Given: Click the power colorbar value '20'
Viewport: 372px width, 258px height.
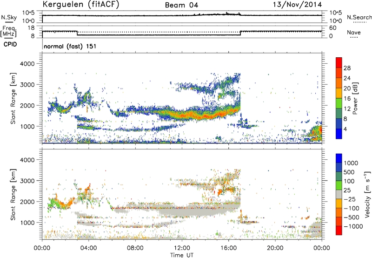Looking at the screenshot, I should (x=347, y=88).
